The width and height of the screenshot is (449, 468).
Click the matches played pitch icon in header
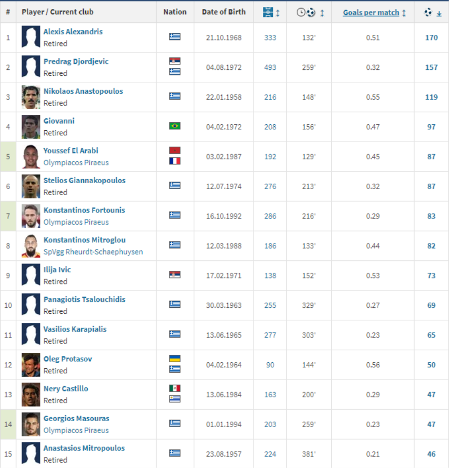pyautogui.click(x=268, y=12)
